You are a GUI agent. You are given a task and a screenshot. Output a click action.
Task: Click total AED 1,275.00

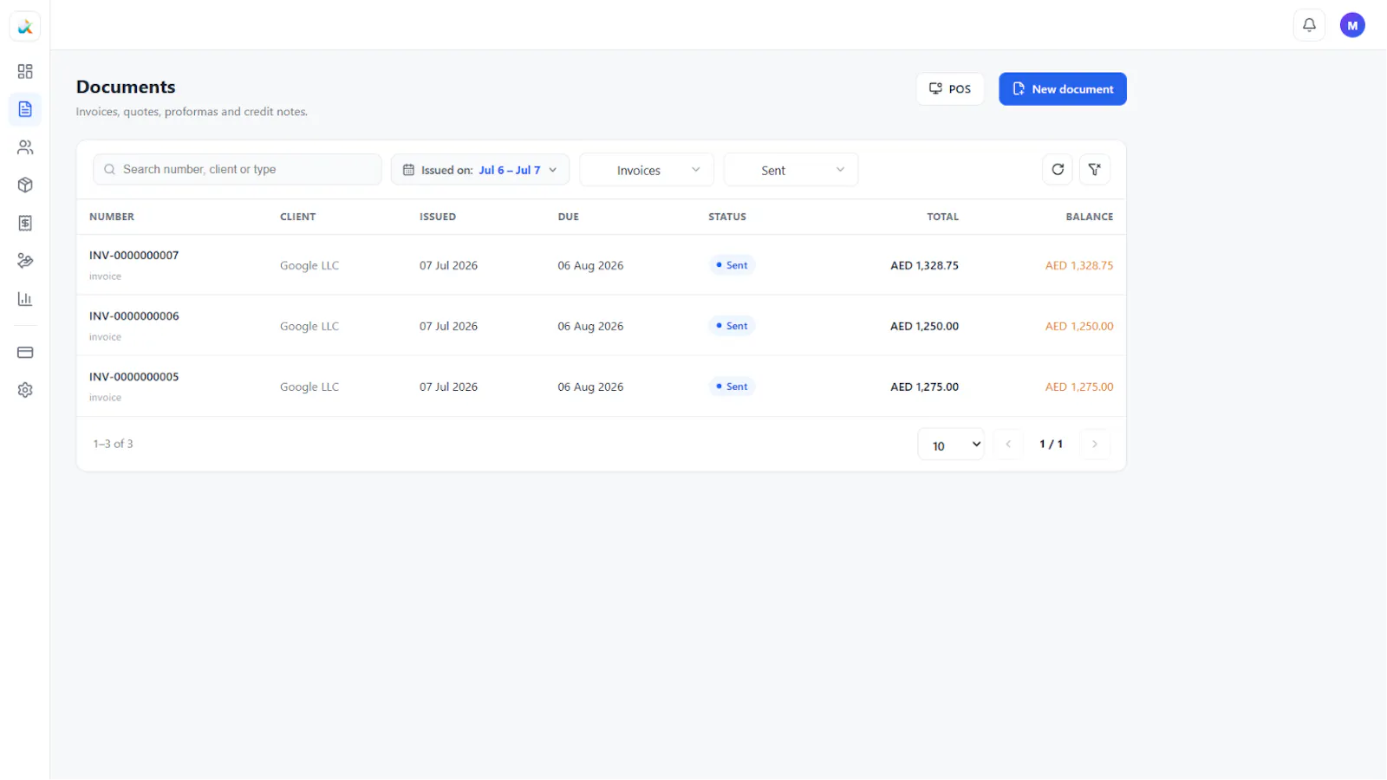pyautogui.click(x=925, y=387)
